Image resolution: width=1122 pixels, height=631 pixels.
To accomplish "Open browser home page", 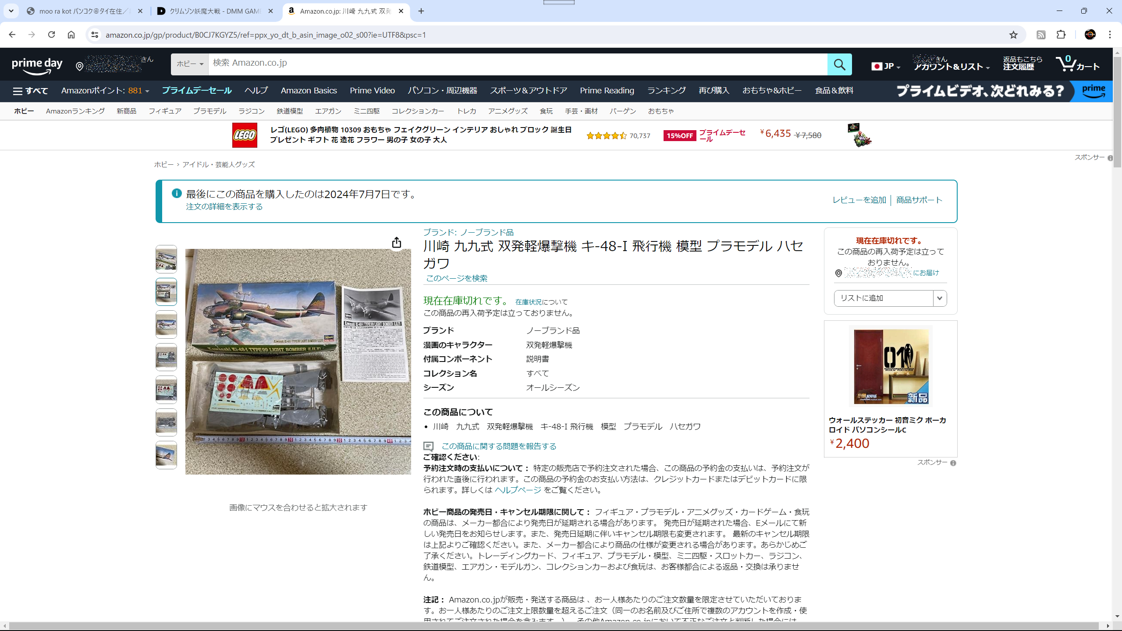I will point(71,35).
